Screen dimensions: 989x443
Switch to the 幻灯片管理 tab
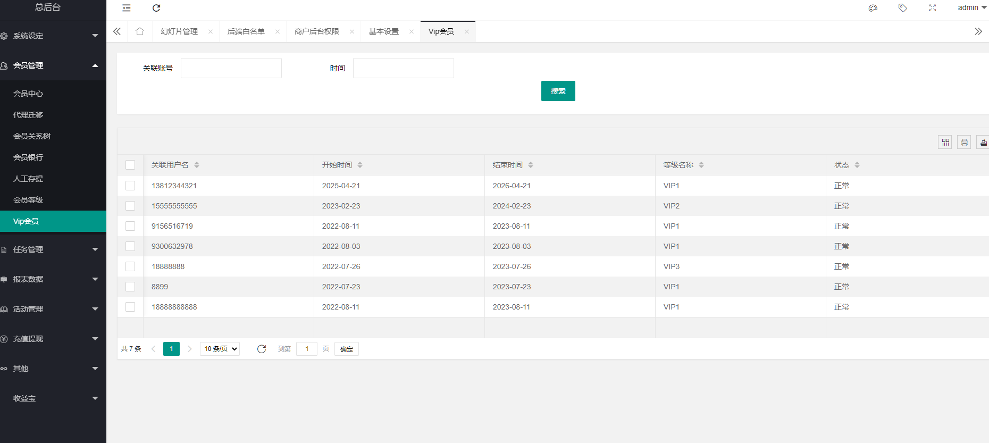(179, 31)
